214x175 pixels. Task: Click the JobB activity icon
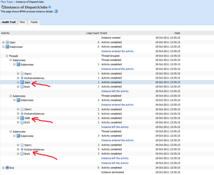pos(22,118)
